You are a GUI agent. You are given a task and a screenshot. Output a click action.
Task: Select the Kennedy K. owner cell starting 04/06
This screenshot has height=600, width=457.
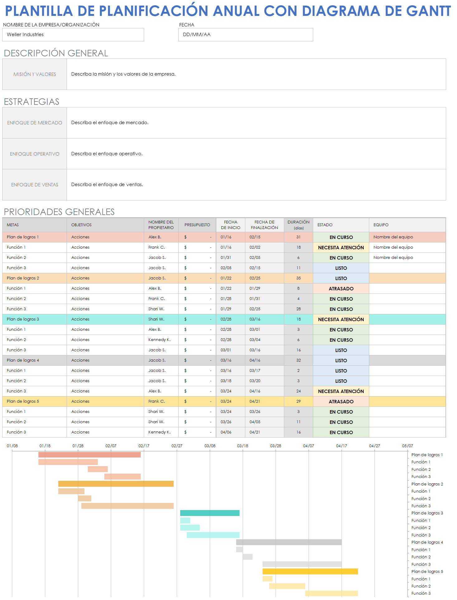point(161,432)
